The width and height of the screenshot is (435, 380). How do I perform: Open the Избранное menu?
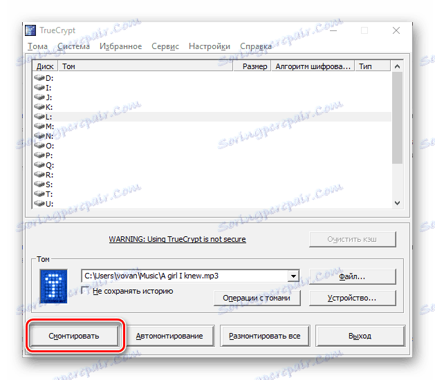120,46
